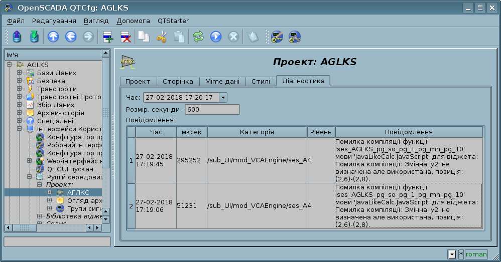Switch to the Стилі tab
Screen dimensions: 501x262
(x=261, y=81)
